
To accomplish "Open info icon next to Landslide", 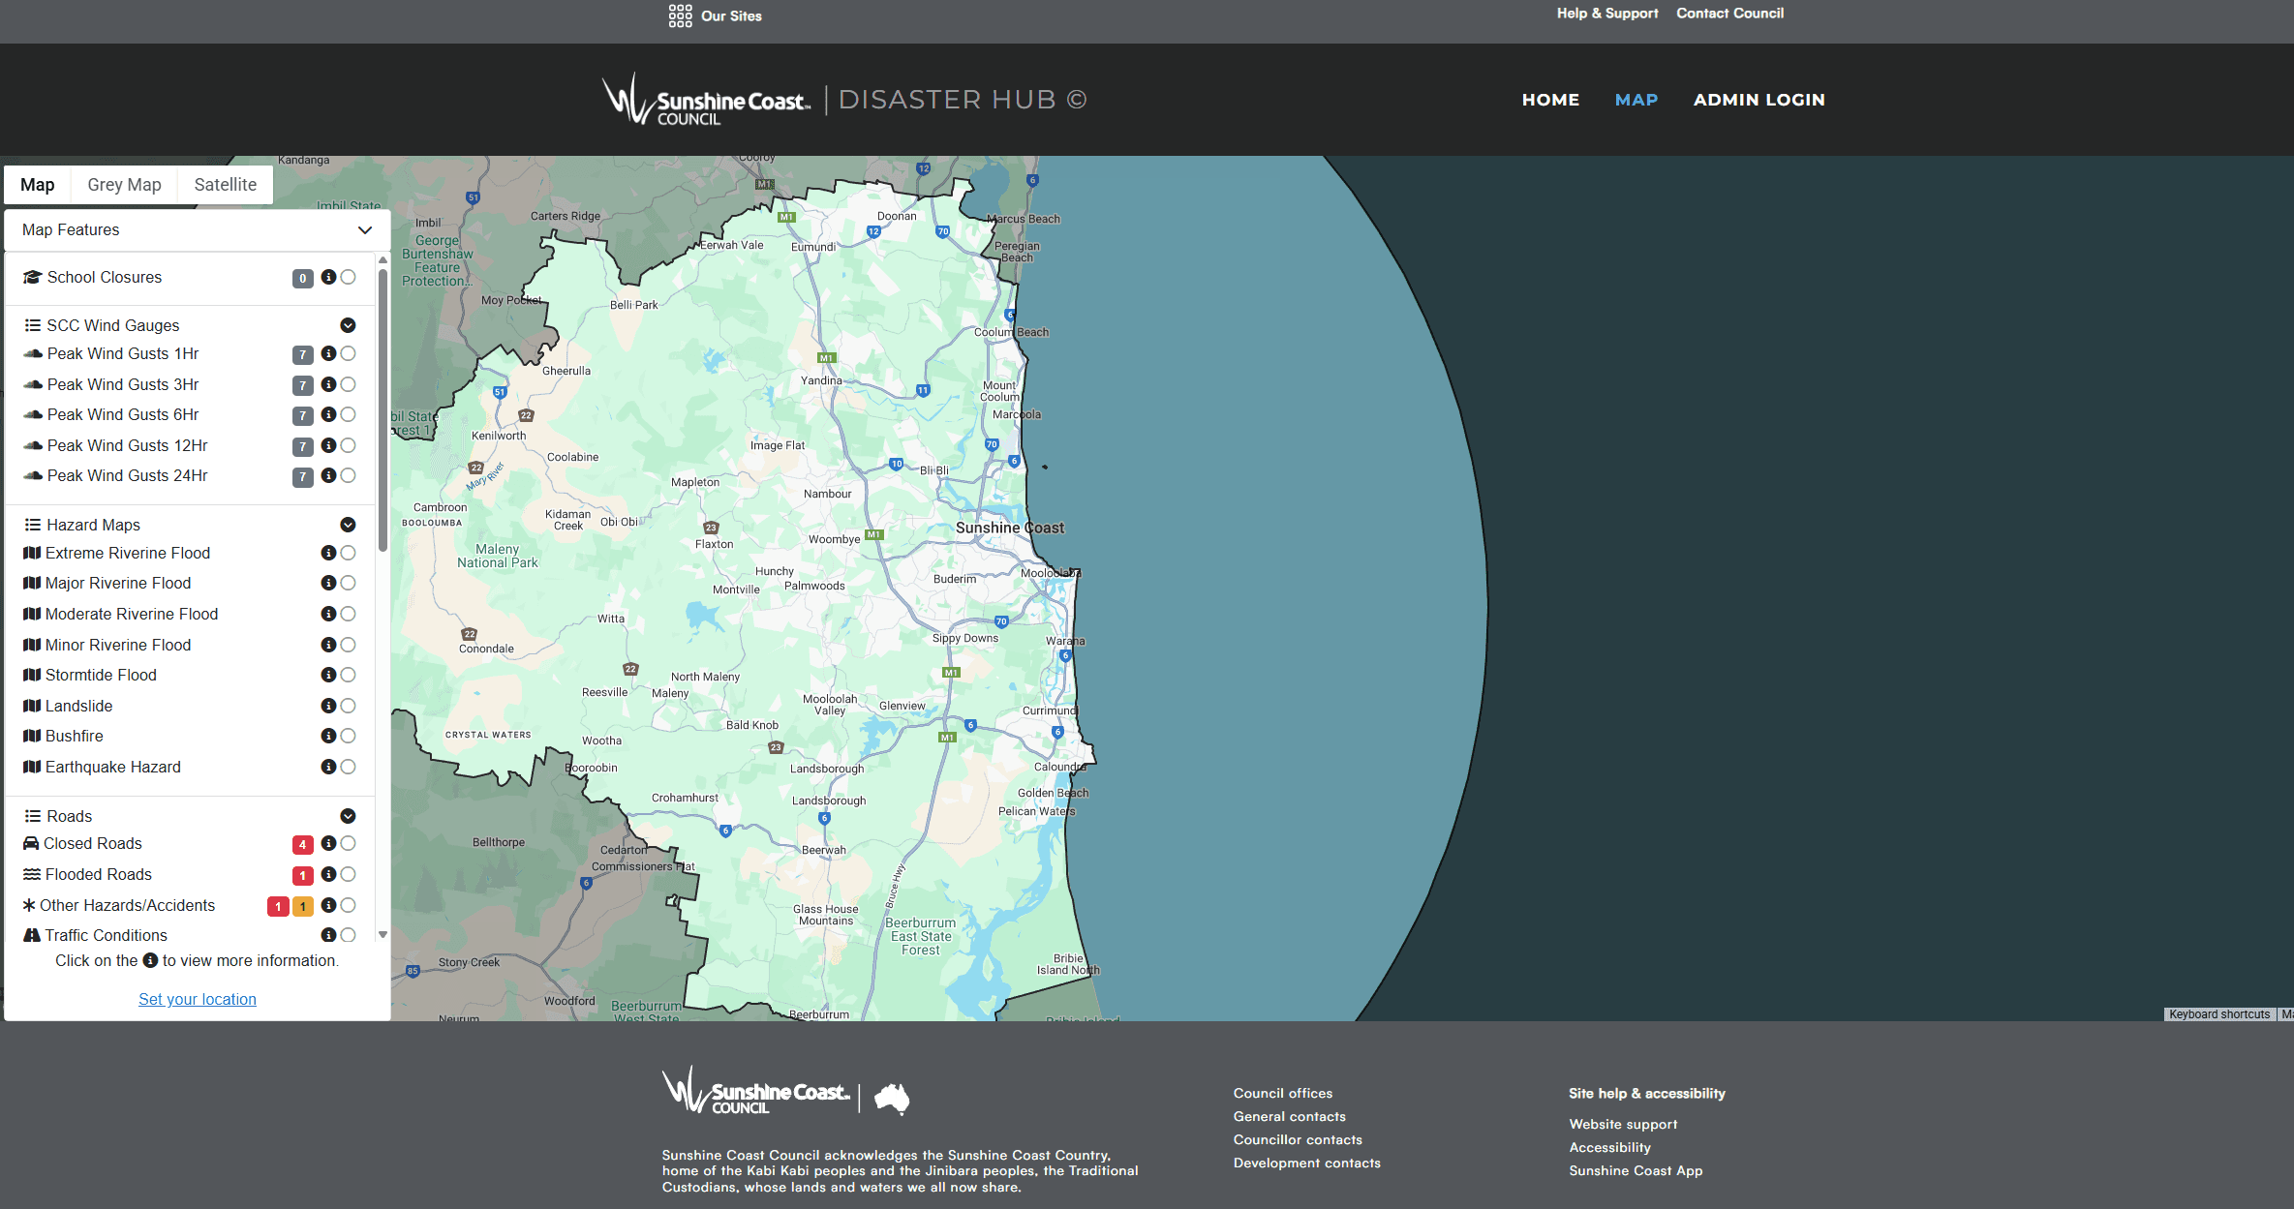I will (328, 706).
